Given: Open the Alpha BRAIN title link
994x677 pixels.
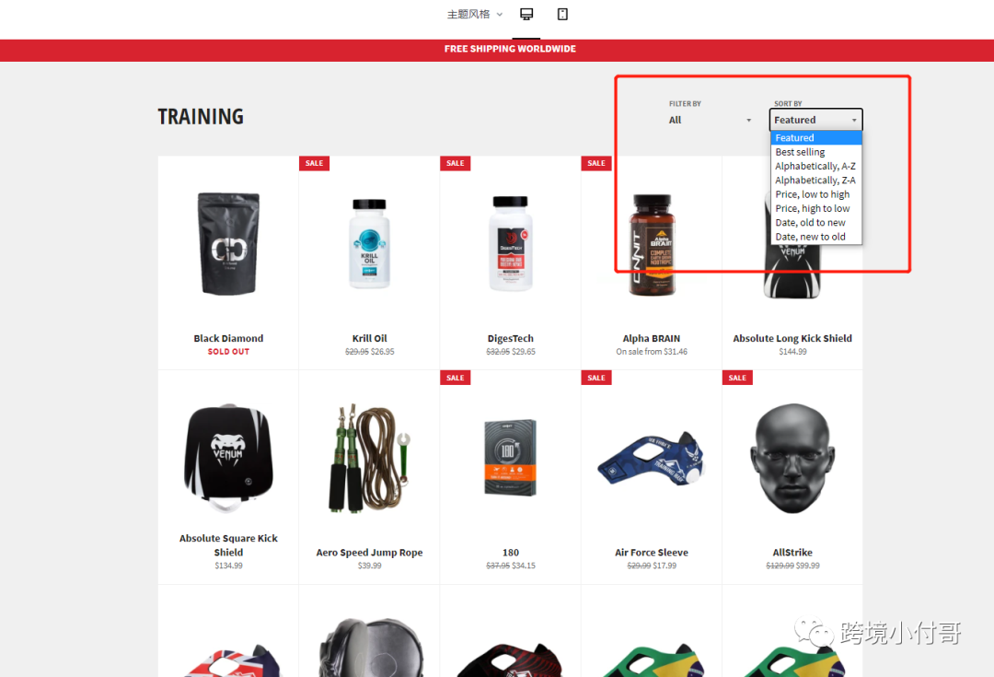Looking at the screenshot, I should pos(652,338).
